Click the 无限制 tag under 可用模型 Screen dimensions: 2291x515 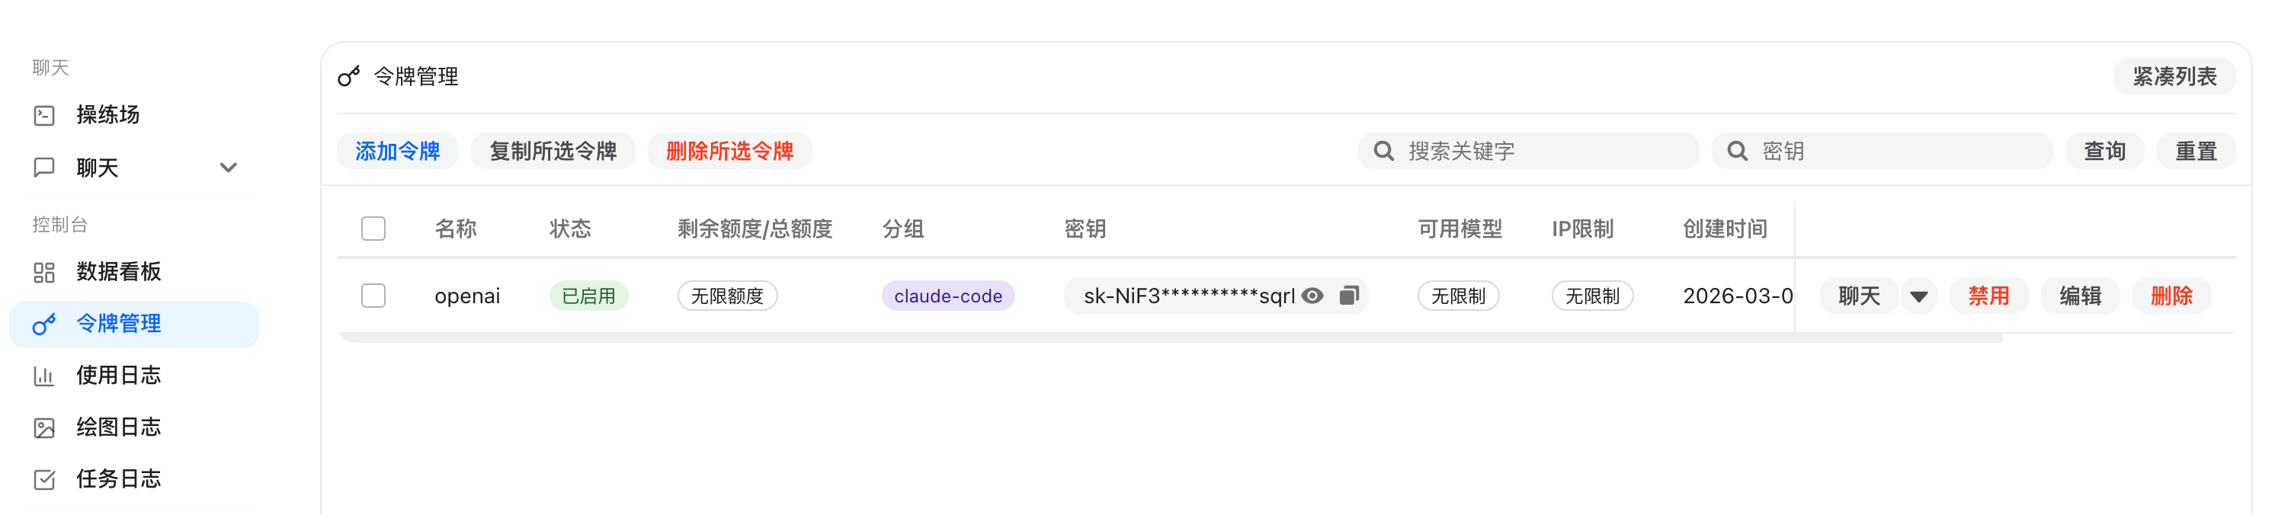click(1459, 296)
